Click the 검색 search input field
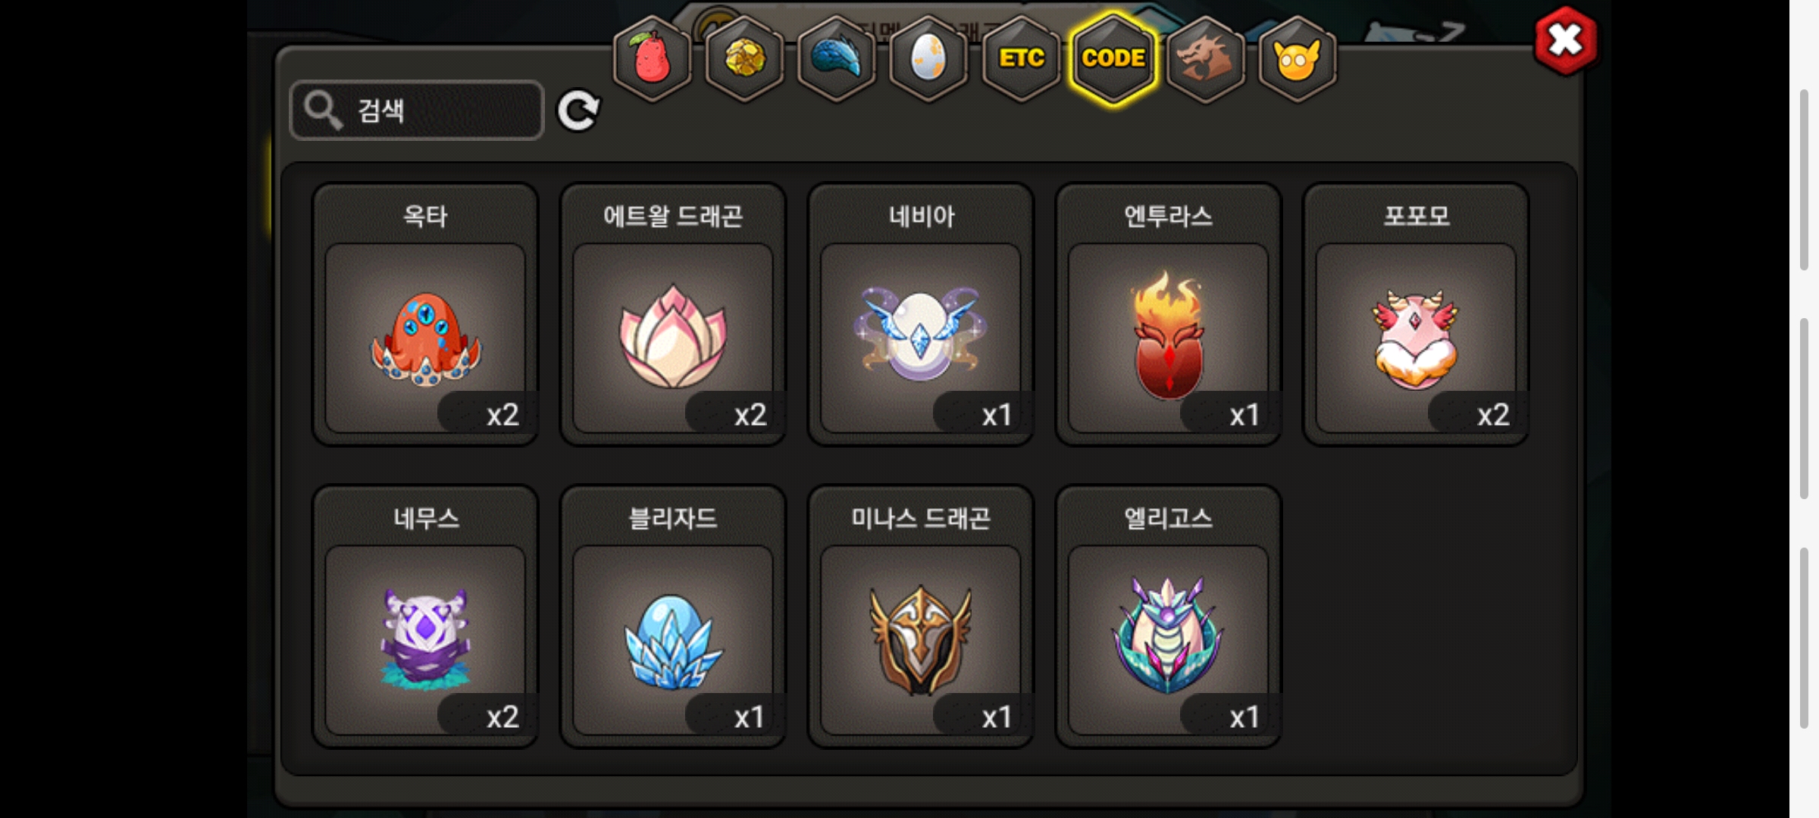The width and height of the screenshot is (1819, 818). [x=417, y=111]
